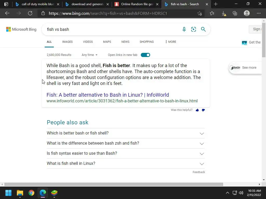Toggle Open links in new tab
This screenshot has height=199, width=266.
pyautogui.click(x=145, y=55)
